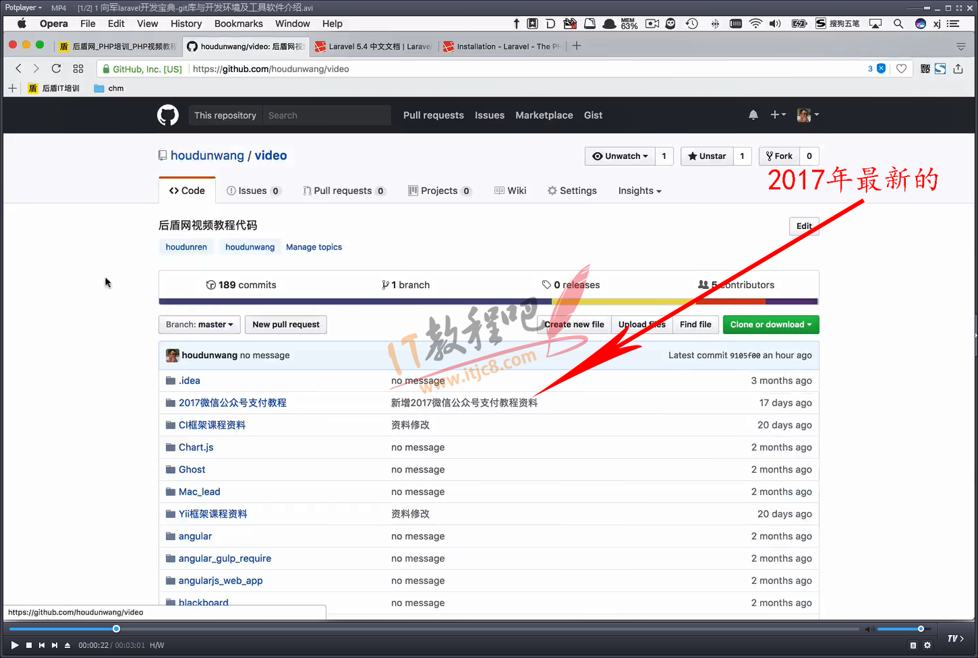Click the bookmark heart icon
This screenshot has height=658, width=978.
pyautogui.click(x=901, y=69)
